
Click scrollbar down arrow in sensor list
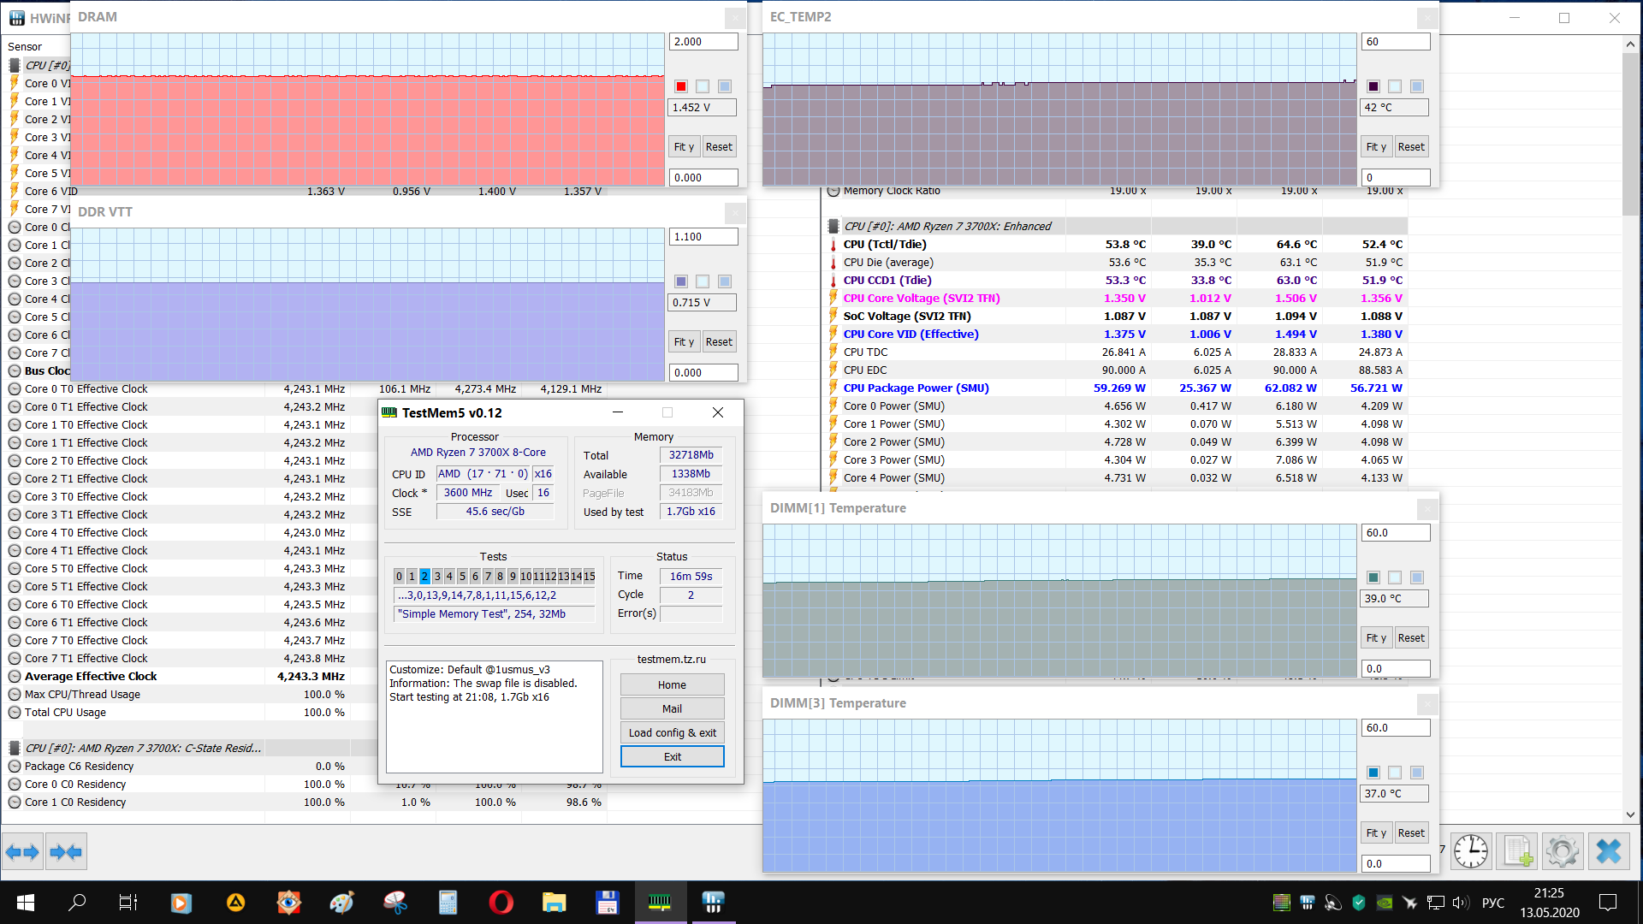[x=1630, y=814]
